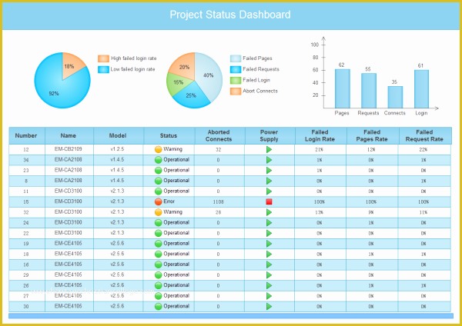Click the Power Supply column header
The image size is (462, 326).
[269, 135]
